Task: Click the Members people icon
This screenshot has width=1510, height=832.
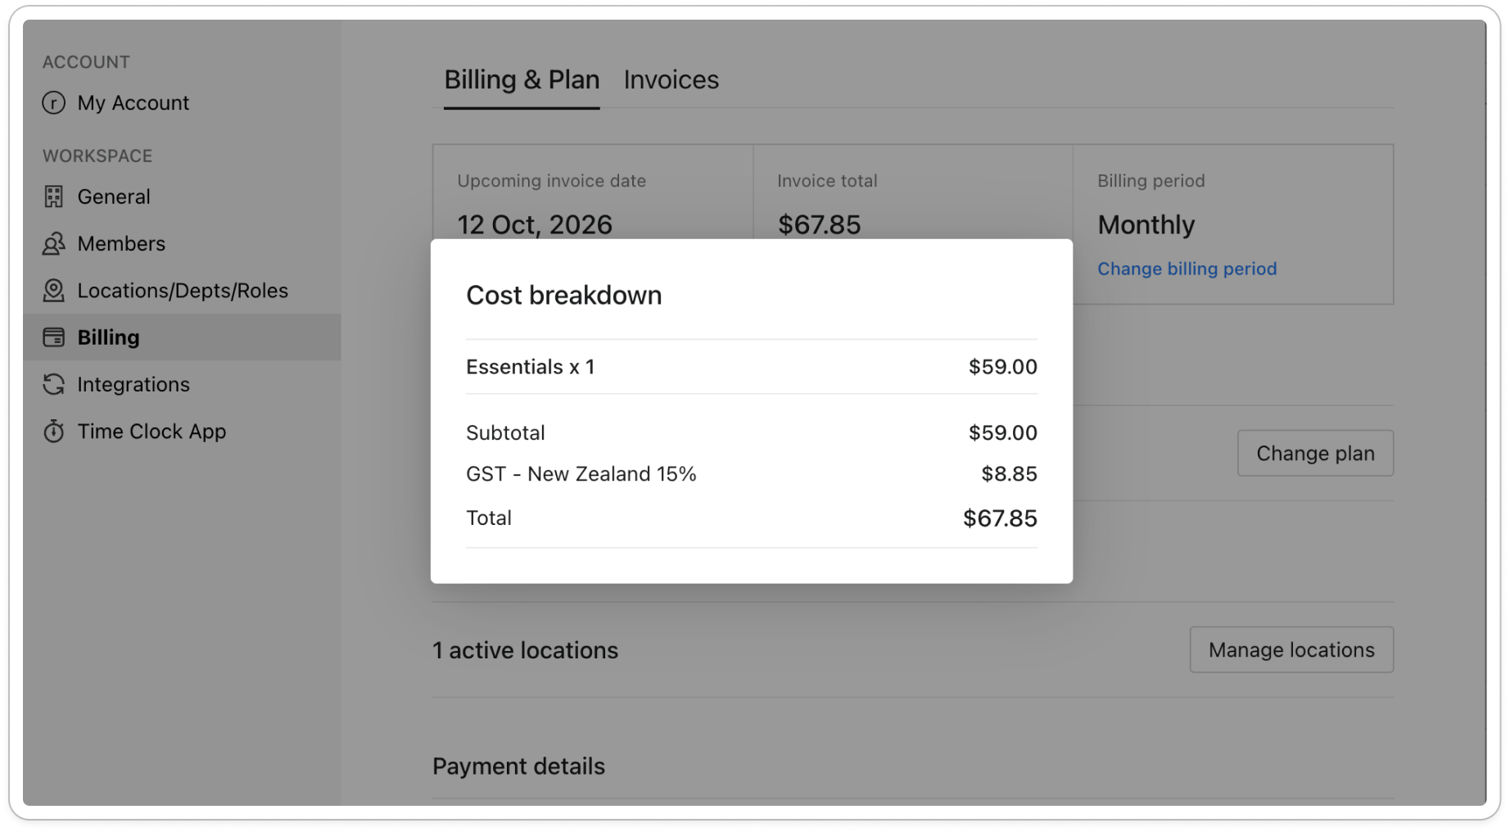Action: click(54, 244)
